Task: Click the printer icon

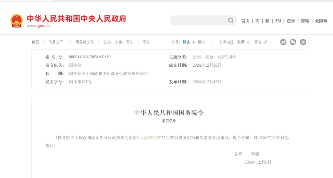Action: (231, 42)
